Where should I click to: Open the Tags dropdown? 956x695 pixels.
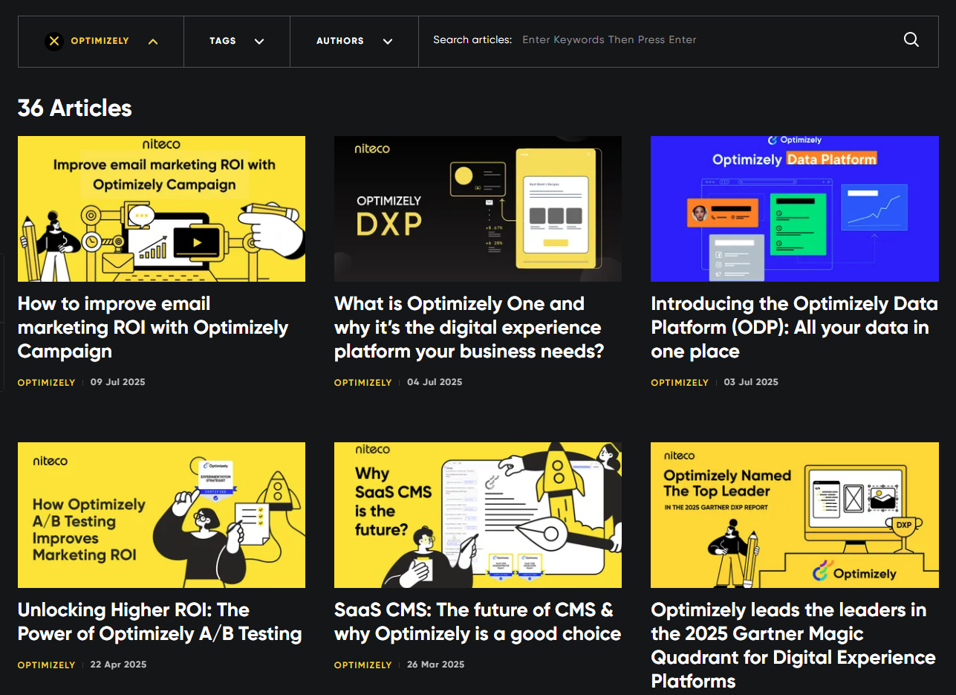[x=237, y=41]
